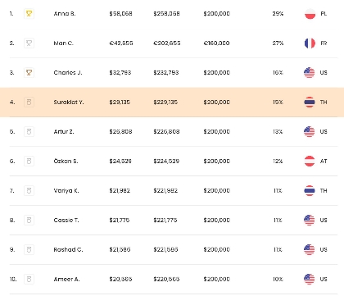Click the medal icon in Suraklat Y. row

(x=29, y=102)
